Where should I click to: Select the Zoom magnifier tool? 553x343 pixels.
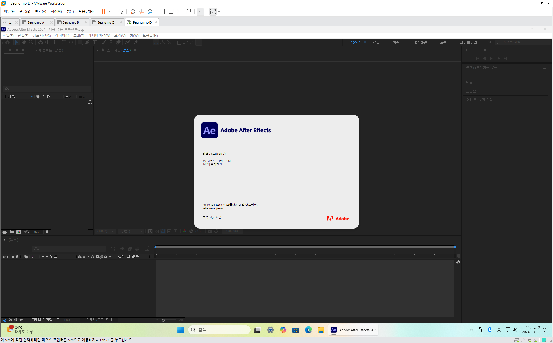[x=31, y=42]
